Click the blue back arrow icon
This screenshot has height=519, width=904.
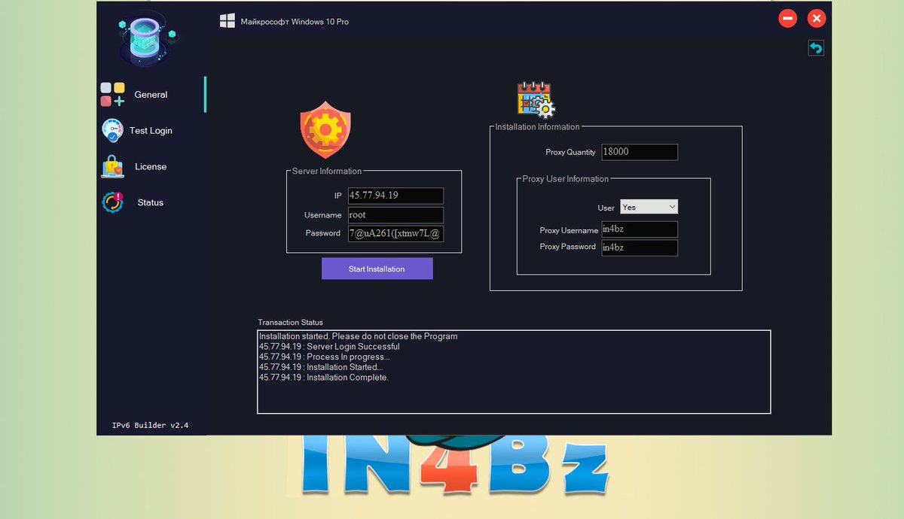(x=816, y=48)
